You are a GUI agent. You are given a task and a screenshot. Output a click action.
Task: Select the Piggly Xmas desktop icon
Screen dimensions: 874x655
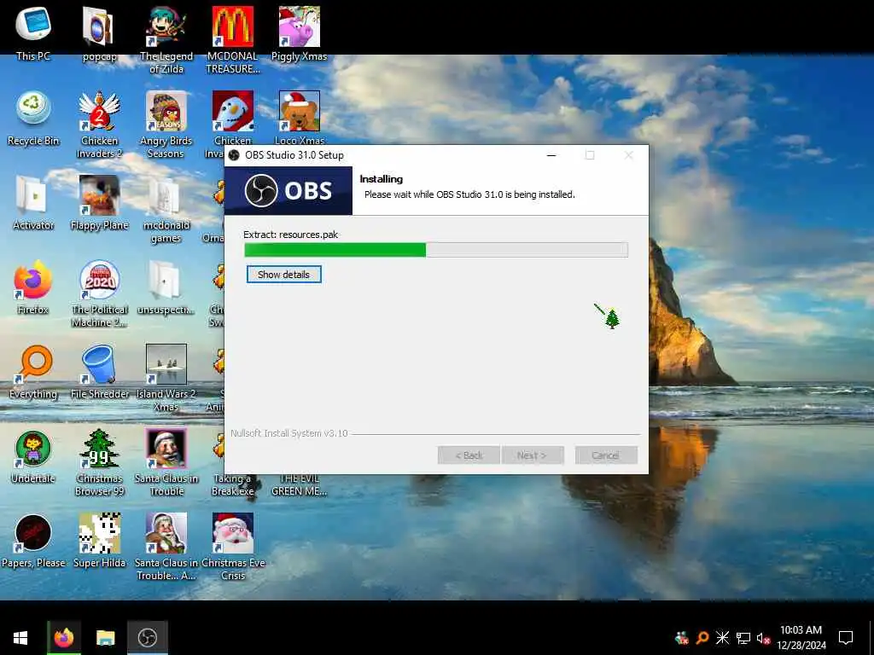click(x=300, y=33)
